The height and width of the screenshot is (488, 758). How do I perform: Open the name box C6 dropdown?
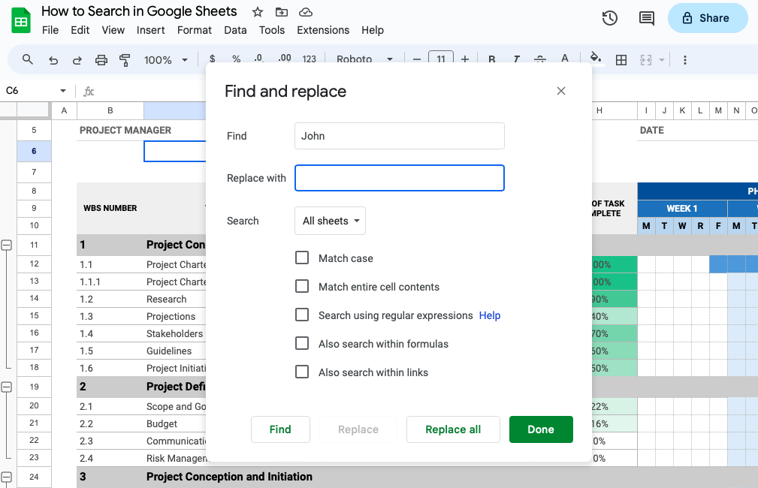[x=63, y=91]
